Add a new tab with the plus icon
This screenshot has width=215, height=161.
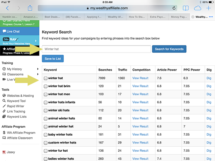[209, 8]
